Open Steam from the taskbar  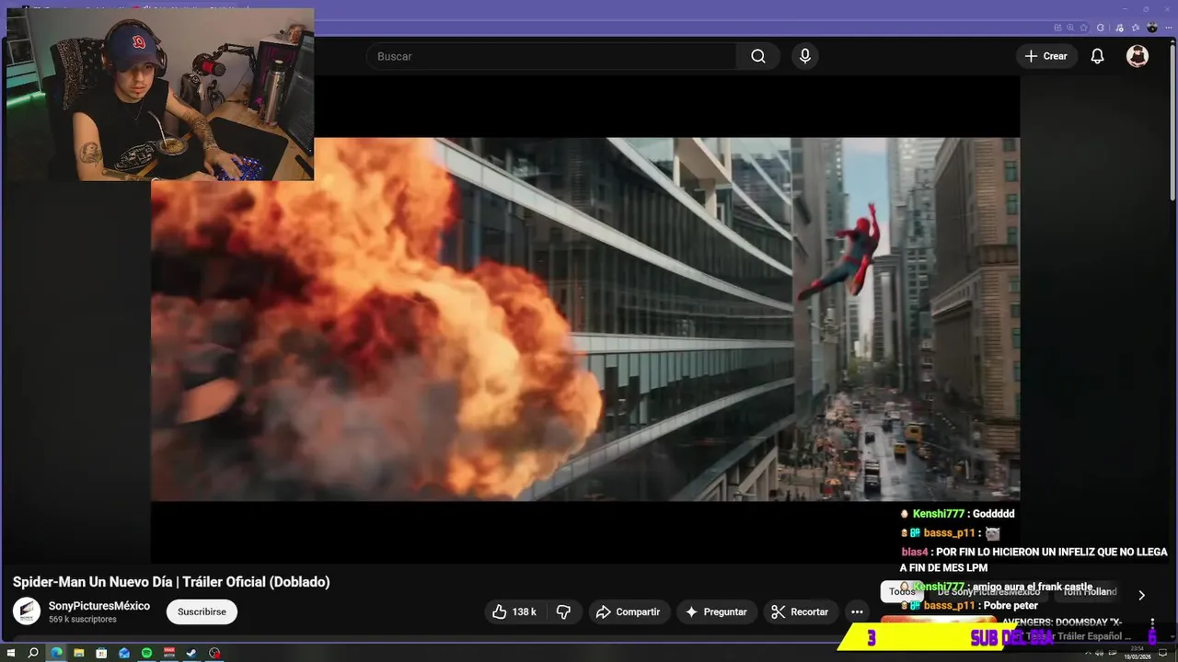coord(191,653)
